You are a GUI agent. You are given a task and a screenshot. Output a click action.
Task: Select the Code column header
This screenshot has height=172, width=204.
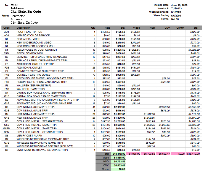tap(7, 28)
